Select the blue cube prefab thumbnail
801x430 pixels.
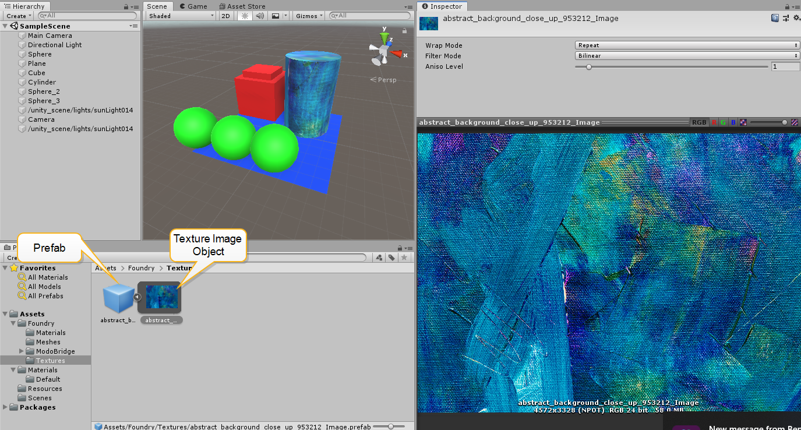(x=119, y=298)
